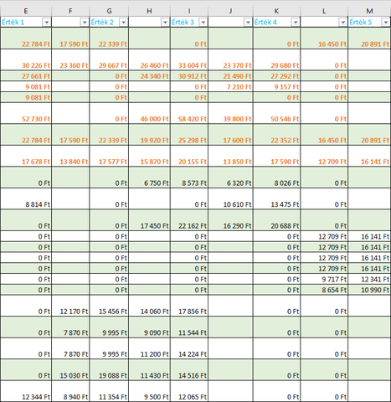
Task: Select cell with 19 920 Ft
Action: click(x=149, y=135)
